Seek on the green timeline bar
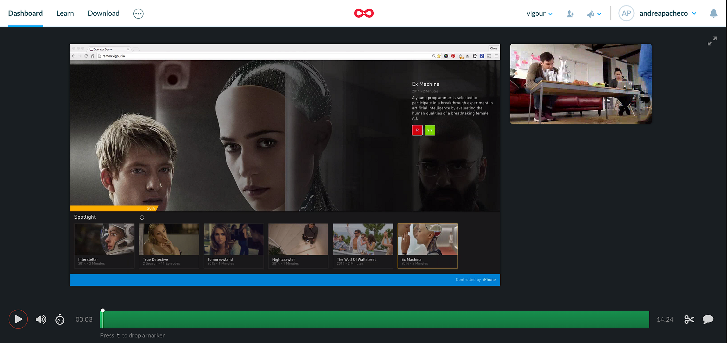The image size is (727, 343). [x=375, y=319]
